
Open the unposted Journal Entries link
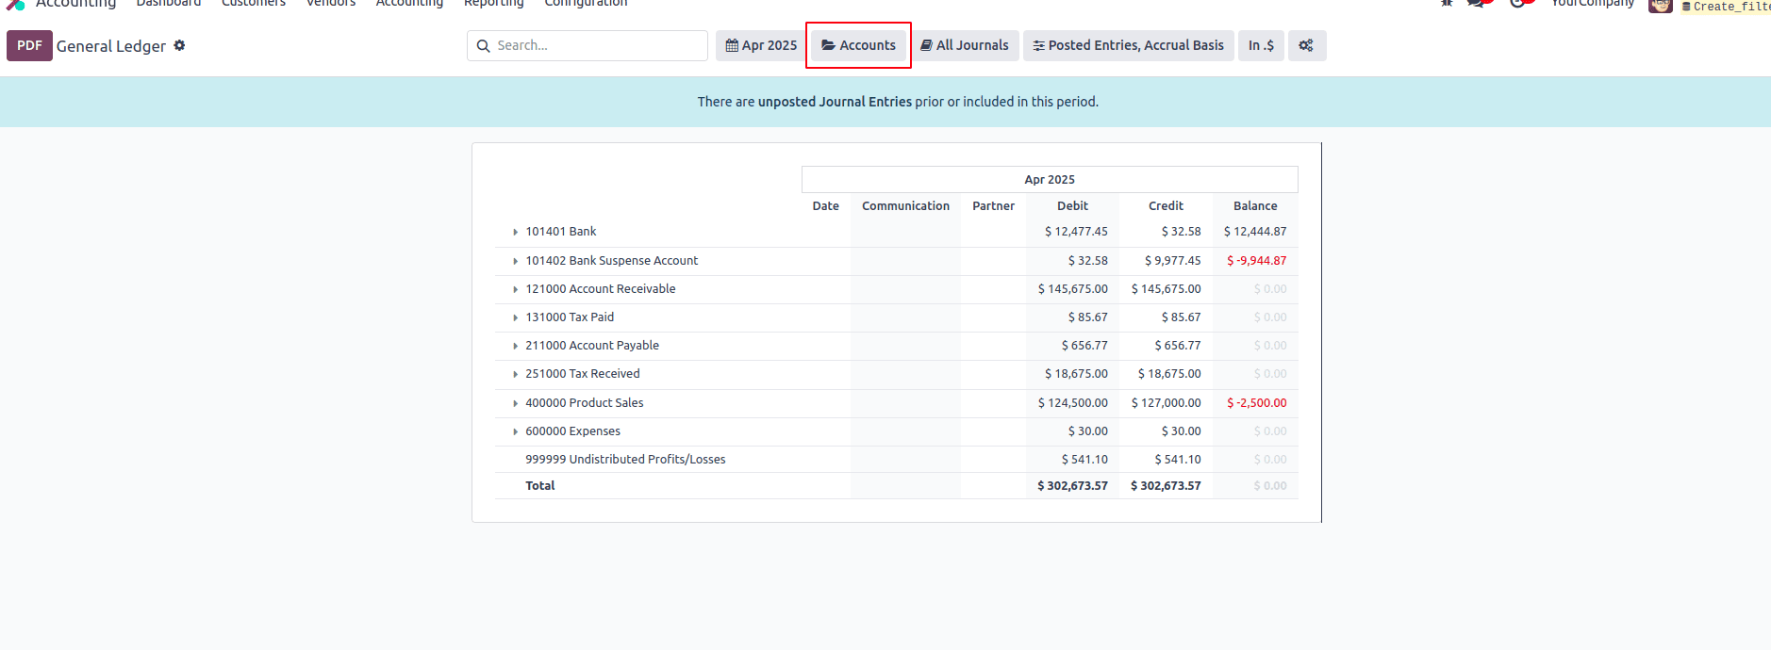pyautogui.click(x=835, y=102)
